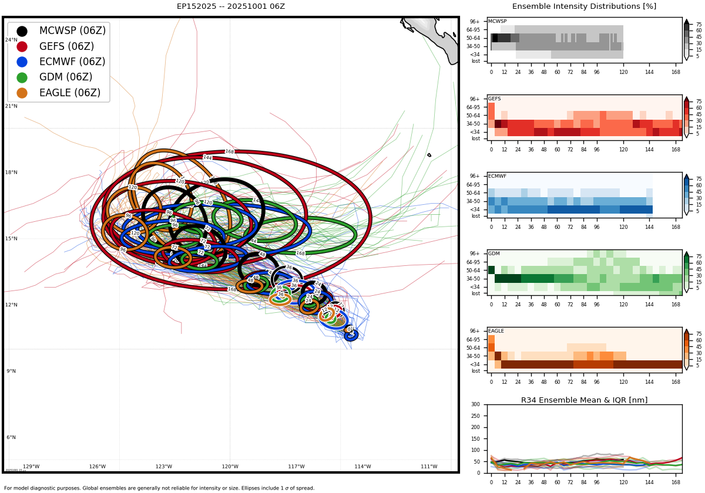Screen dimensions: 705x493
Task: Click the 111°W longitude label
Action: tap(429, 467)
